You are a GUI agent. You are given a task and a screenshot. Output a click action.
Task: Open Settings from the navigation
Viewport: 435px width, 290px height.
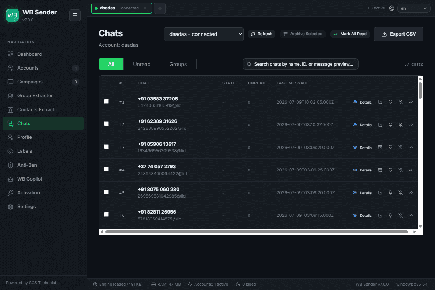(43, 207)
